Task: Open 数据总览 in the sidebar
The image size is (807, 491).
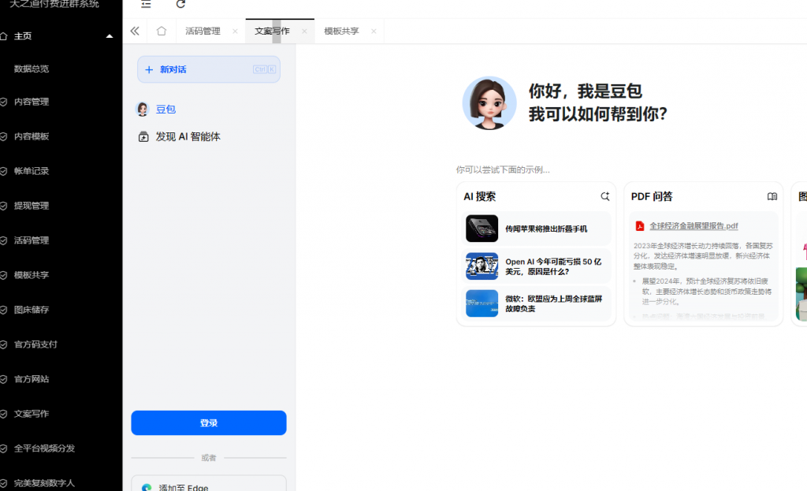Action: [x=32, y=69]
